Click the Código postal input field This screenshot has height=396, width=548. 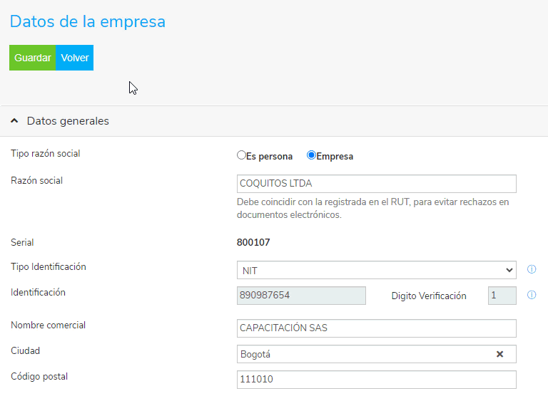pyautogui.click(x=376, y=380)
